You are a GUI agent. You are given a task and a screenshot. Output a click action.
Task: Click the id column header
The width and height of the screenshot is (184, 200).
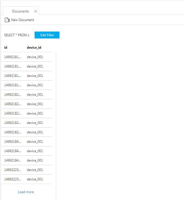6,48
